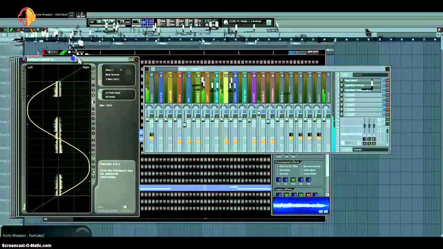Open the mixer IN source dropdown
This screenshot has width=443, height=249.
click(x=370, y=75)
